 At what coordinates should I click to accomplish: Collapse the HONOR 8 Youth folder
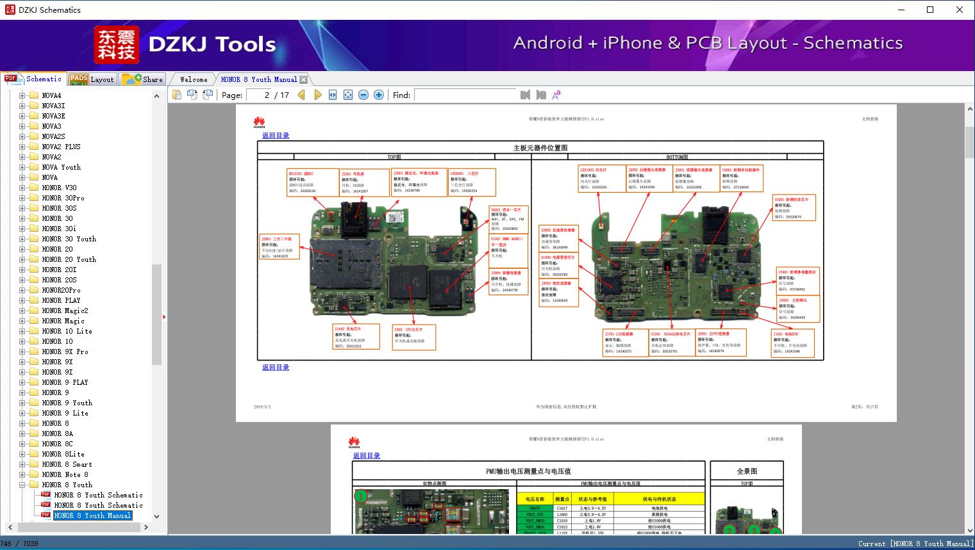22,485
